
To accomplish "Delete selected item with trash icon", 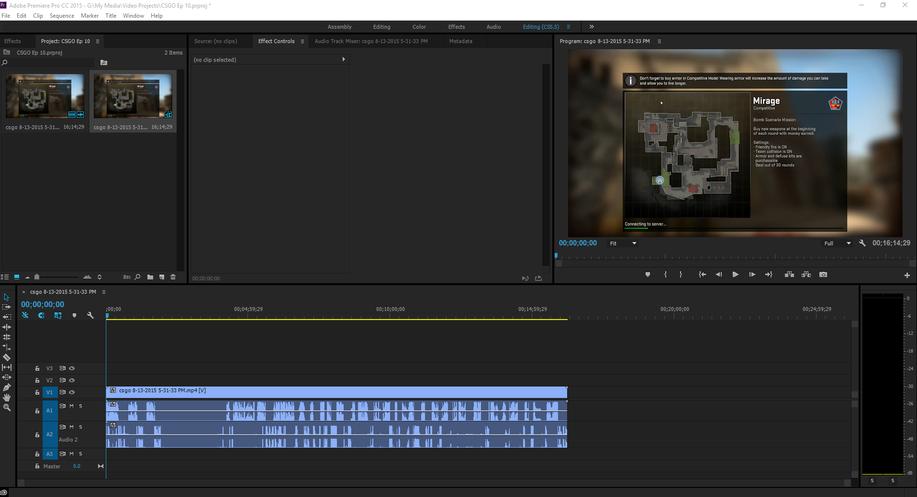I will (173, 277).
